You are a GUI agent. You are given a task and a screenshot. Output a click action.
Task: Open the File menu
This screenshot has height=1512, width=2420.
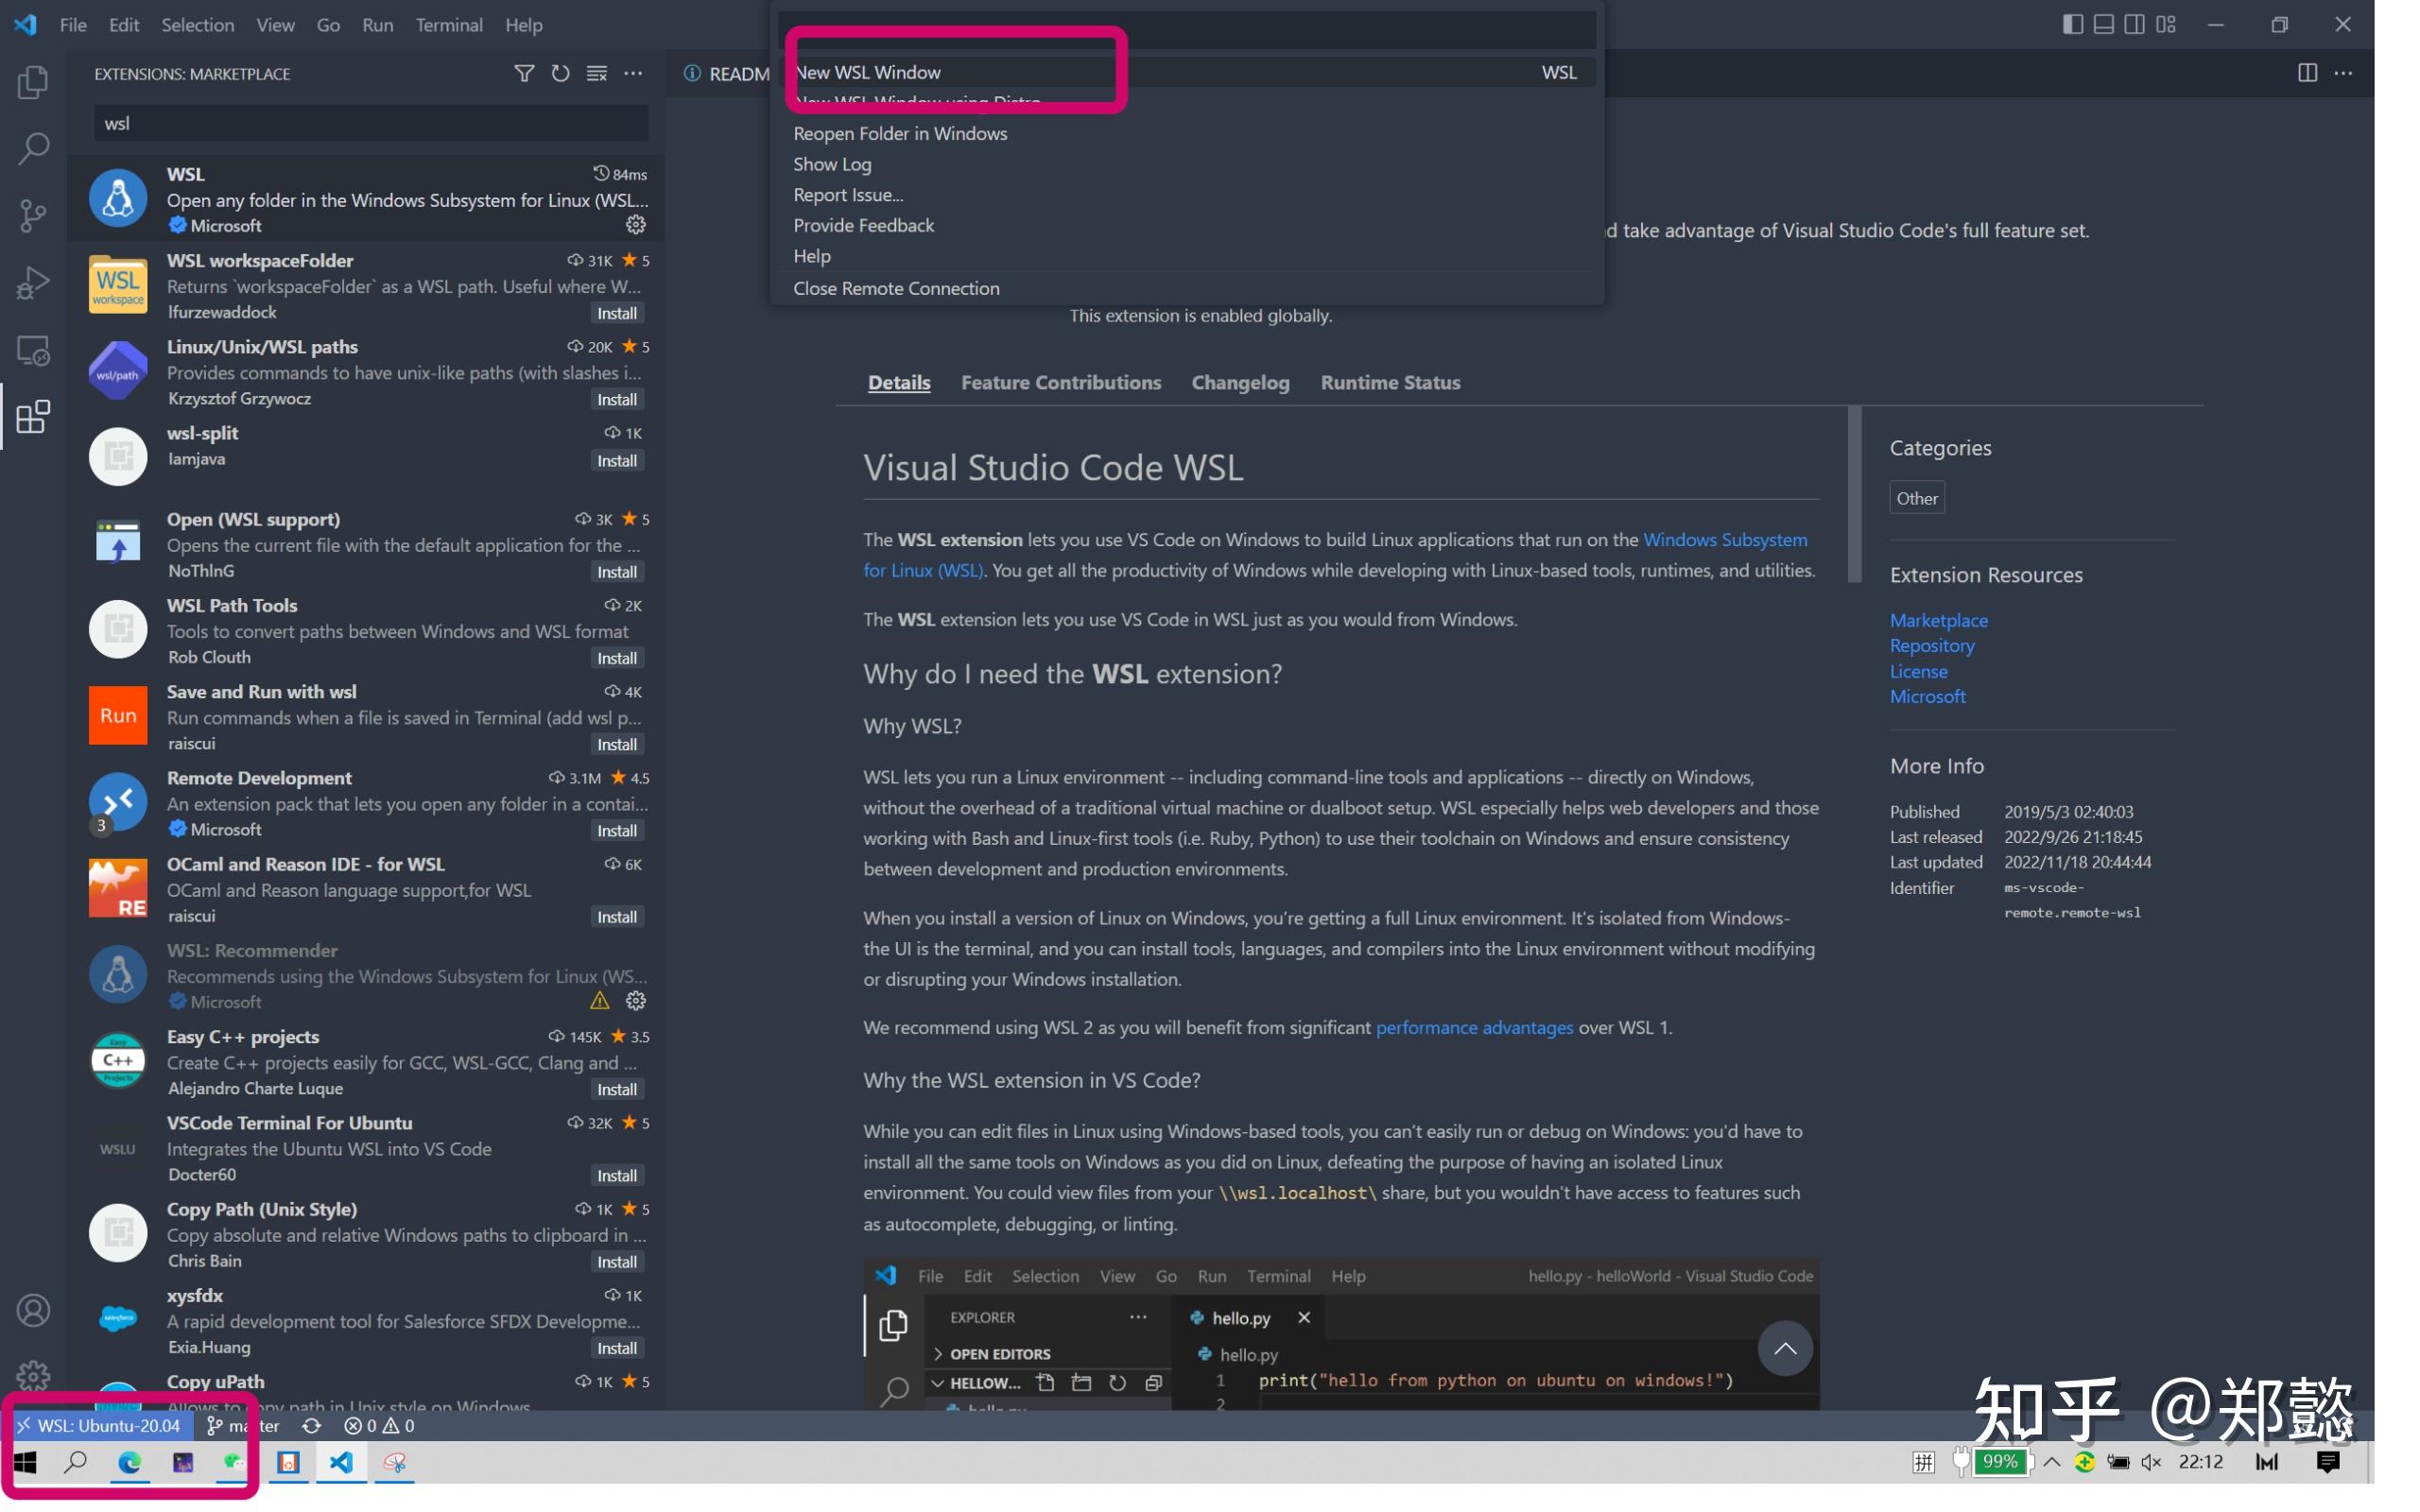(73, 25)
